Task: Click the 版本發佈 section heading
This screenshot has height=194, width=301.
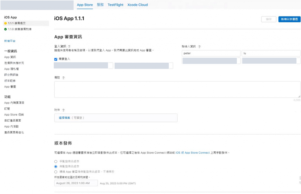Action: click(63, 143)
